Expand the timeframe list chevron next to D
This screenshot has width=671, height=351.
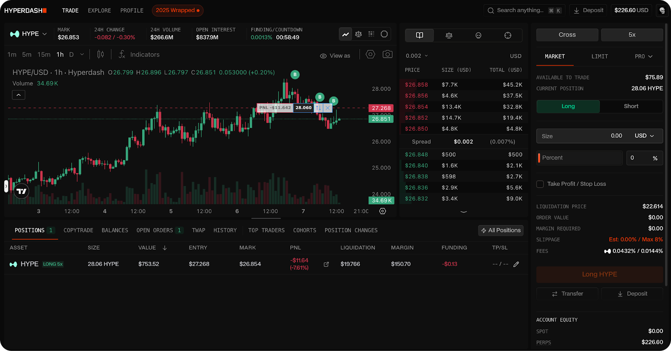click(x=82, y=54)
